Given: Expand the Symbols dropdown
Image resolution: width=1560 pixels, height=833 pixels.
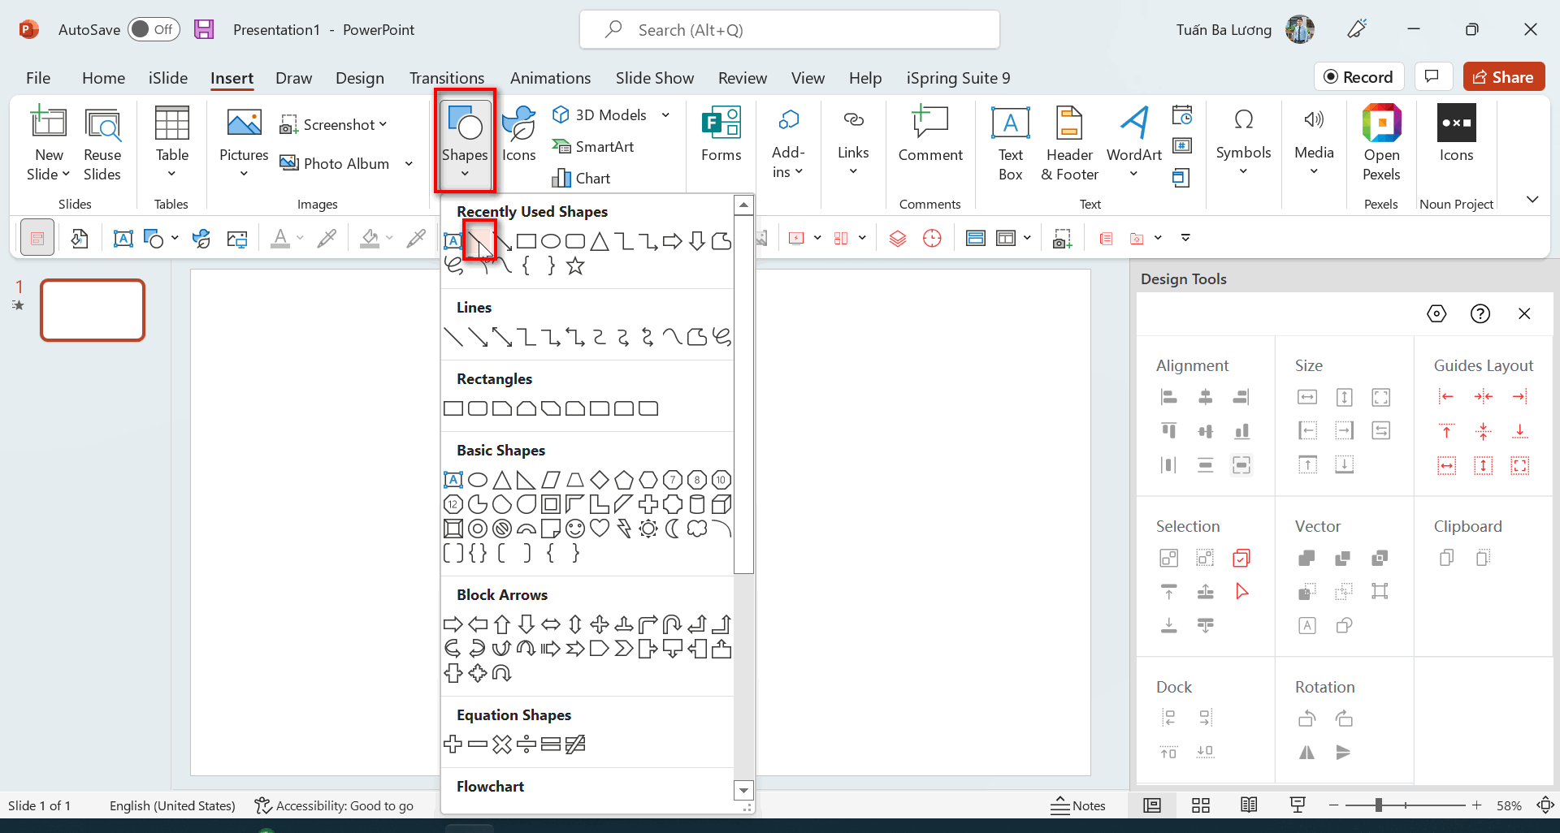Looking at the screenshot, I should point(1243,171).
